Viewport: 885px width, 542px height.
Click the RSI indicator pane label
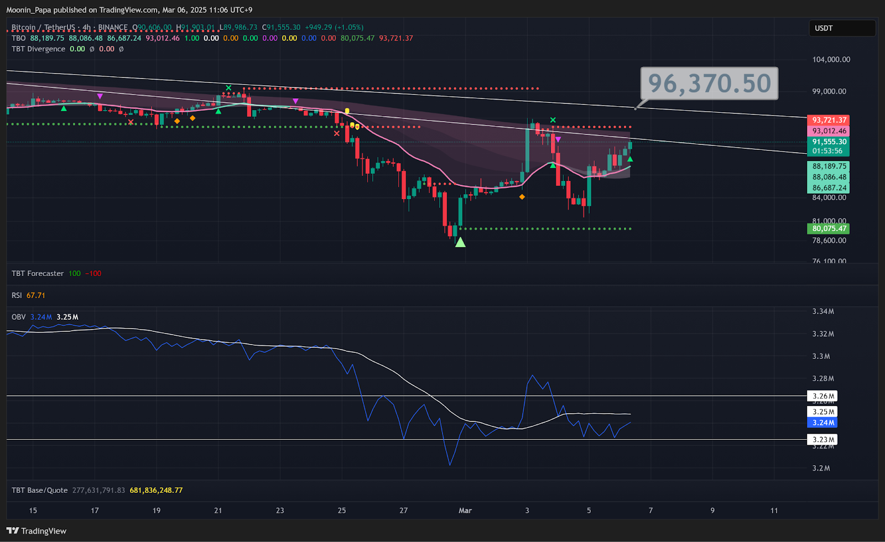pos(17,295)
